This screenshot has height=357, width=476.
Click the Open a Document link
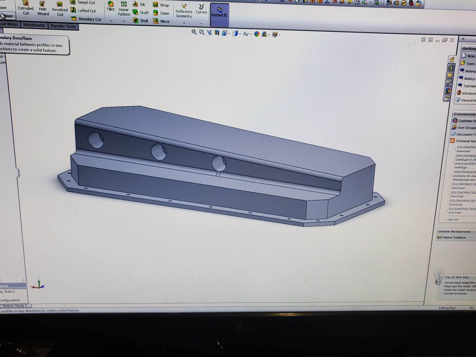tap(468, 64)
